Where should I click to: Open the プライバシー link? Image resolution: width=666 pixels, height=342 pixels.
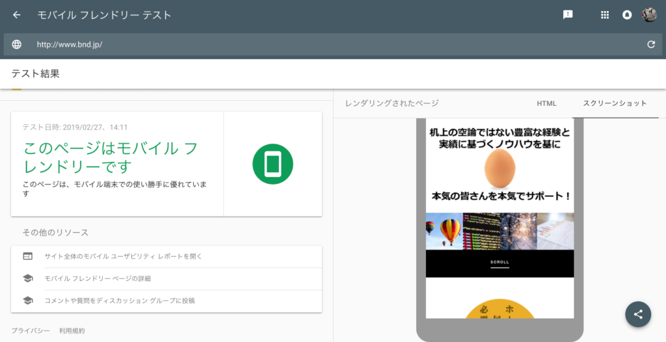pyautogui.click(x=30, y=330)
